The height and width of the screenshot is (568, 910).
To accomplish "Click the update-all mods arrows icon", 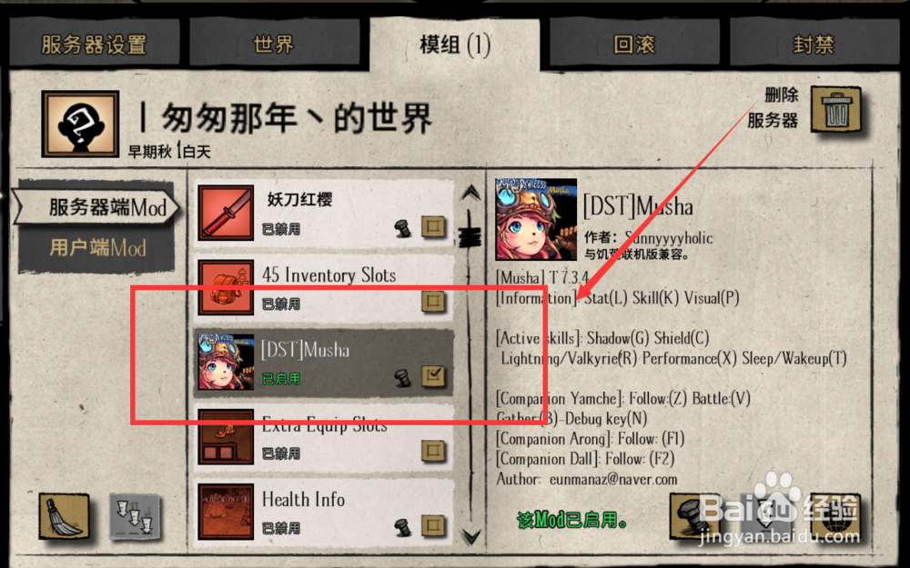I will point(136,516).
